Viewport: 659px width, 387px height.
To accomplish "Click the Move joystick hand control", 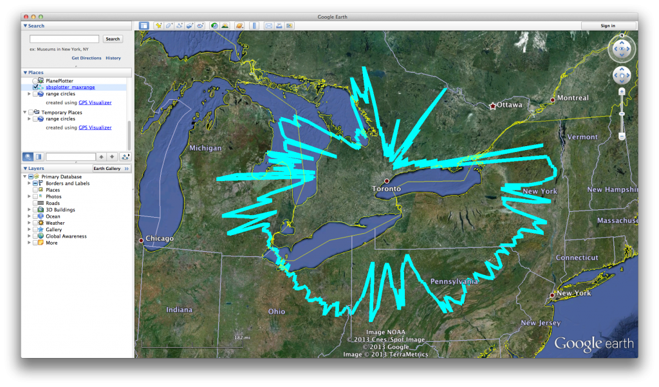I will click(622, 76).
